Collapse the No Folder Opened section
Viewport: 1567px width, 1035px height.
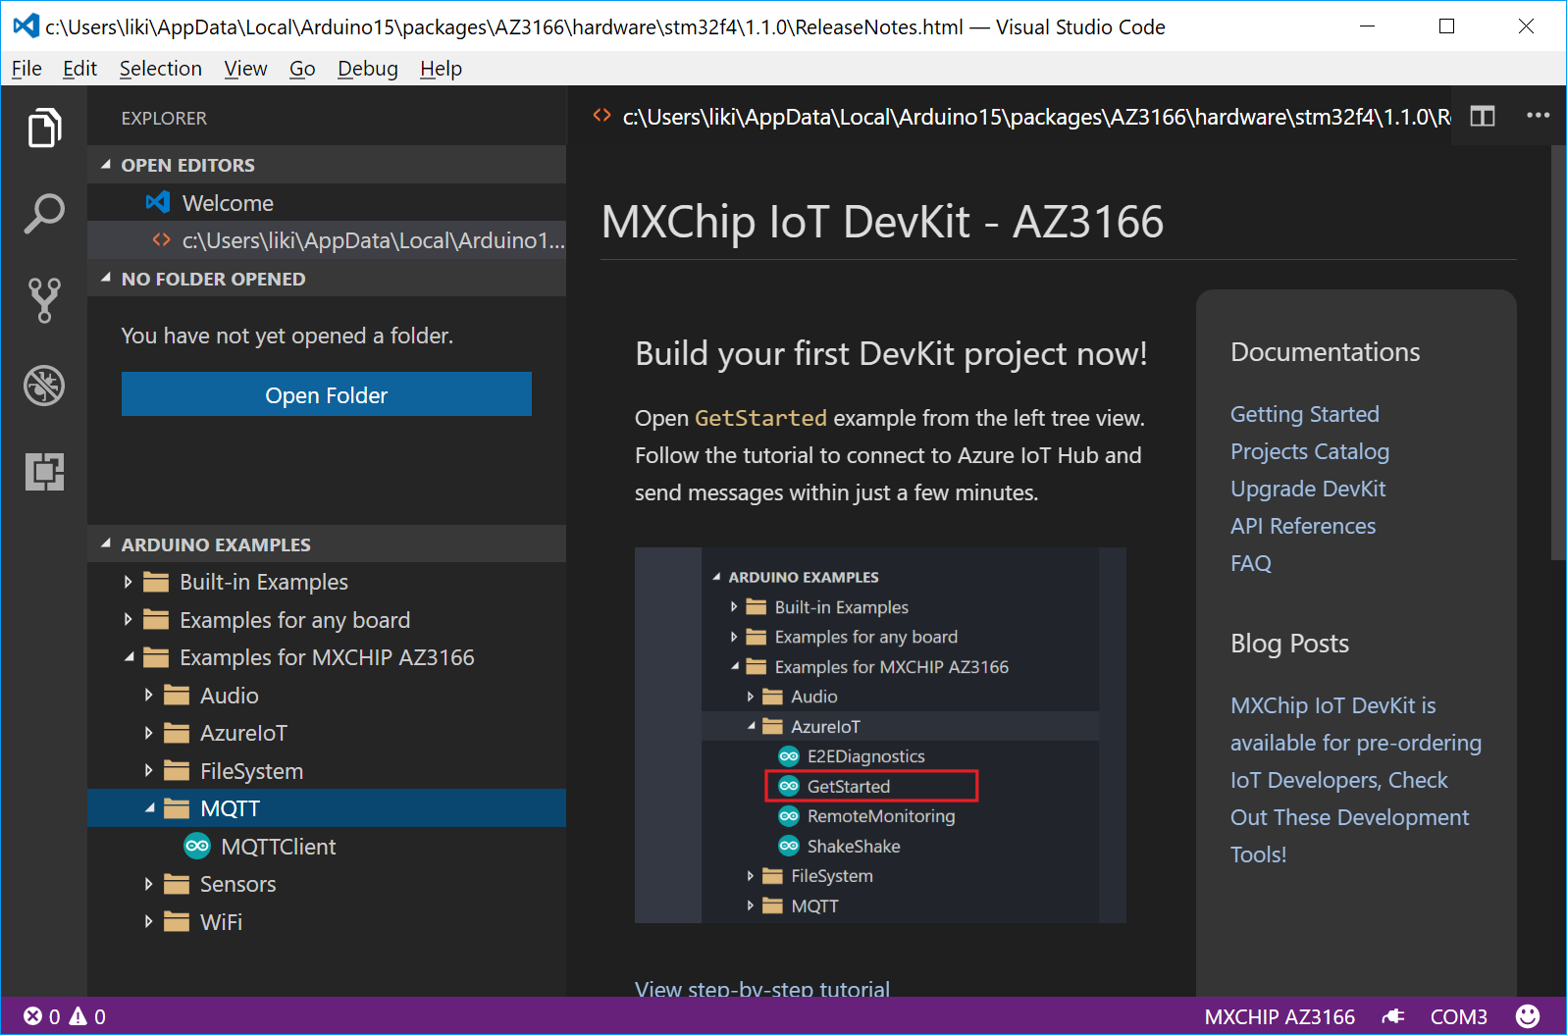pos(106,279)
